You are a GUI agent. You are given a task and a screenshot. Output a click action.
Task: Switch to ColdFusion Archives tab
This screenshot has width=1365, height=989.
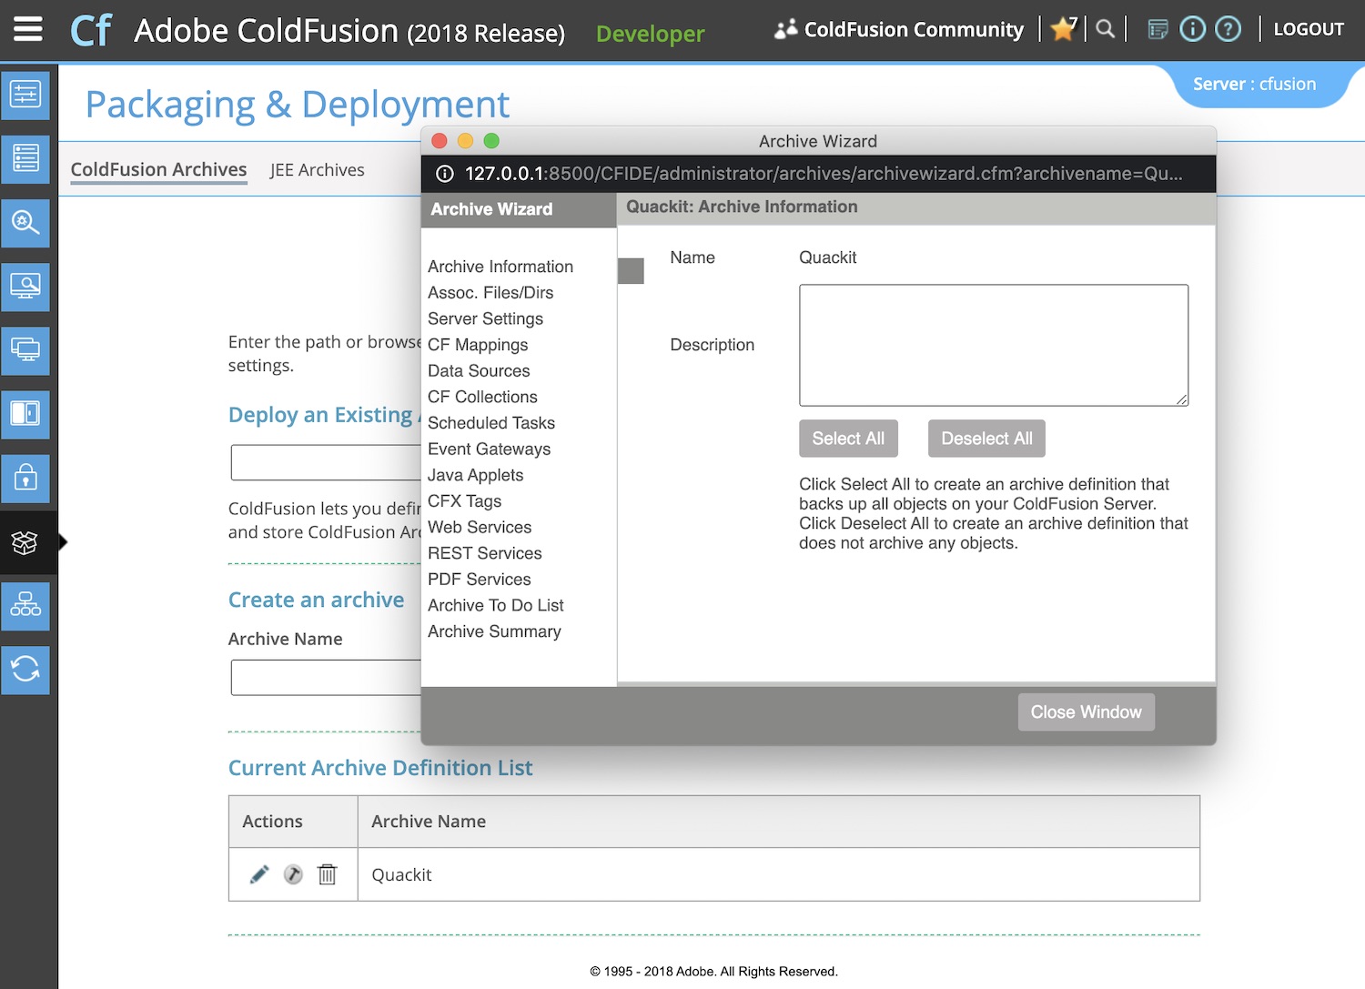[x=158, y=169]
